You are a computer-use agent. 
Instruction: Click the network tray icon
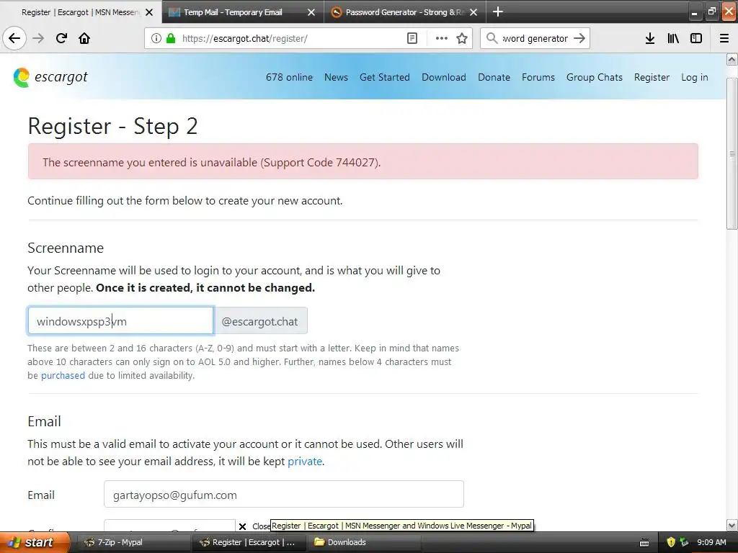point(685,542)
